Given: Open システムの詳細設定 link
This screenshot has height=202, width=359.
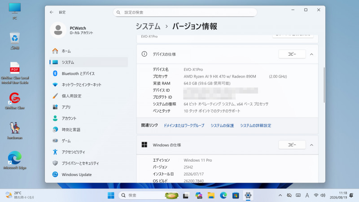Looking at the screenshot, I should pos(255,126).
